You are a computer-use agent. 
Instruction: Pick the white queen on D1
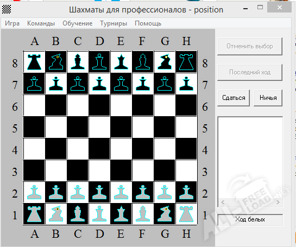pos(99,214)
